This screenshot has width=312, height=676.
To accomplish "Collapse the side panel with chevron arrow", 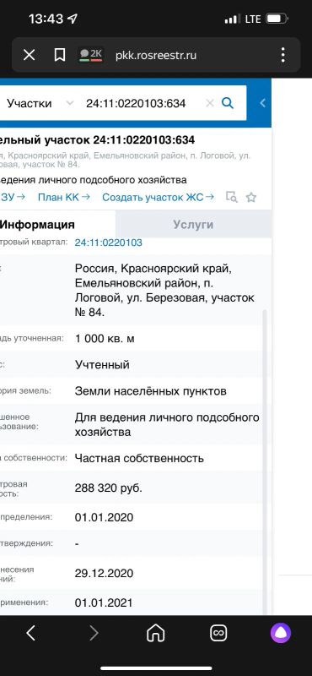I will [x=262, y=103].
